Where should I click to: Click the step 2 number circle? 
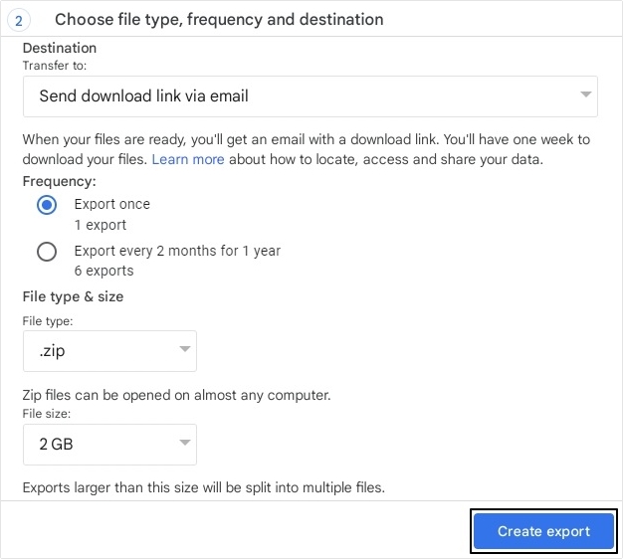coord(18,20)
